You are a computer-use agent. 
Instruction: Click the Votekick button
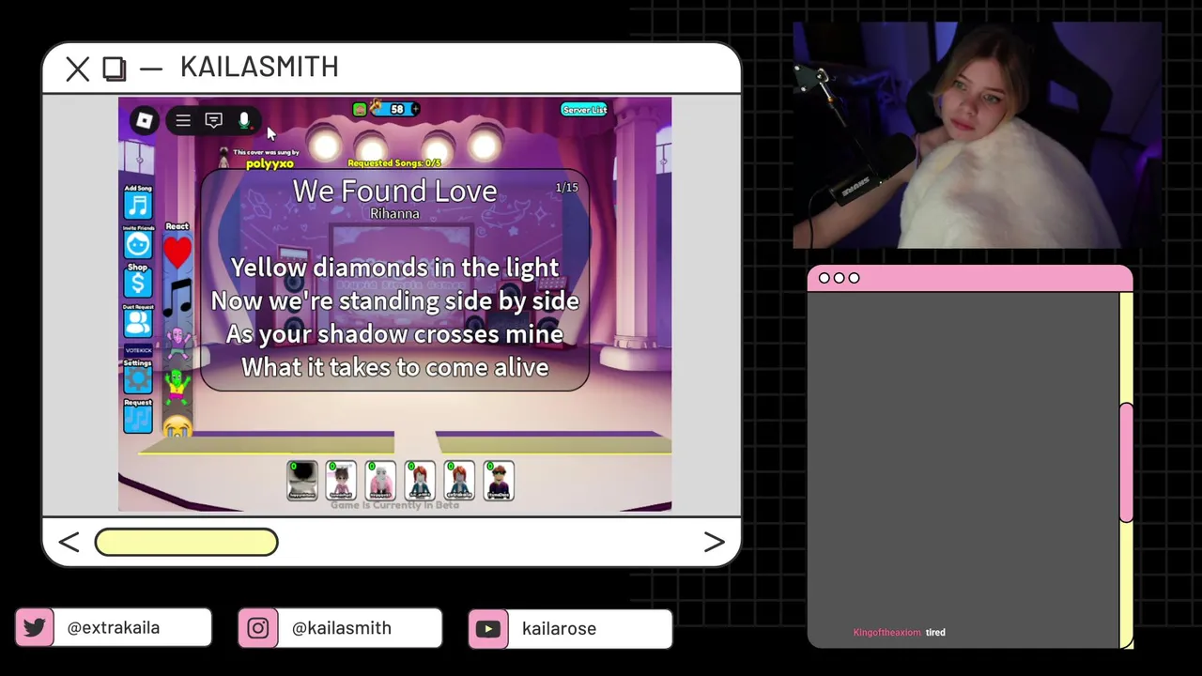[138, 350]
